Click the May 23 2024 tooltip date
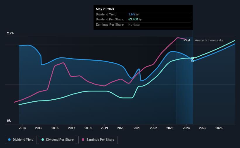The height and width of the screenshot is (148, 240). pyautogui.click(x=105, y=9)
